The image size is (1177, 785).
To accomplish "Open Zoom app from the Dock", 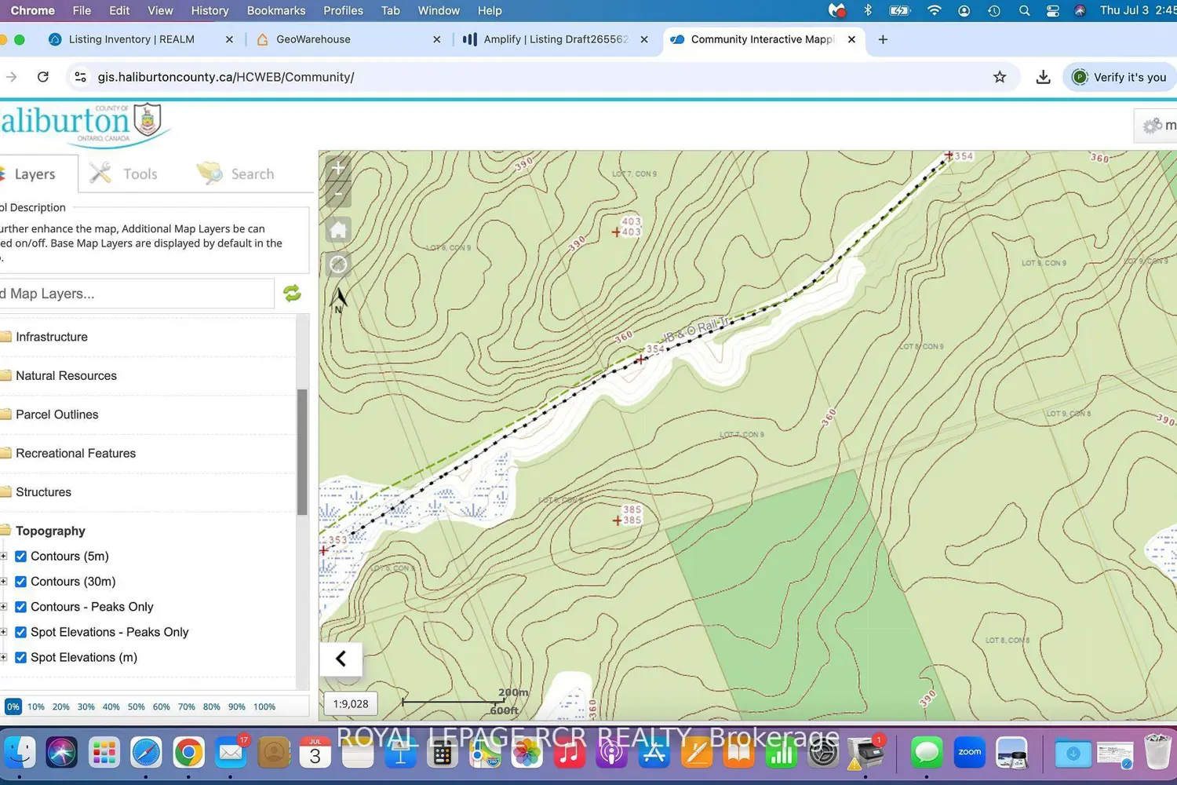I will pyautogui.click(x=969, y=753).
